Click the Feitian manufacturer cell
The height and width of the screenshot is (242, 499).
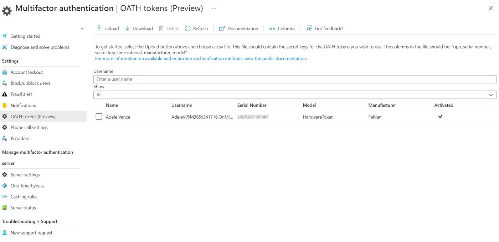[375, 117]
